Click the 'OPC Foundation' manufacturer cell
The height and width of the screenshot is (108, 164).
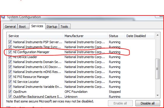click(x=76, y=92)
